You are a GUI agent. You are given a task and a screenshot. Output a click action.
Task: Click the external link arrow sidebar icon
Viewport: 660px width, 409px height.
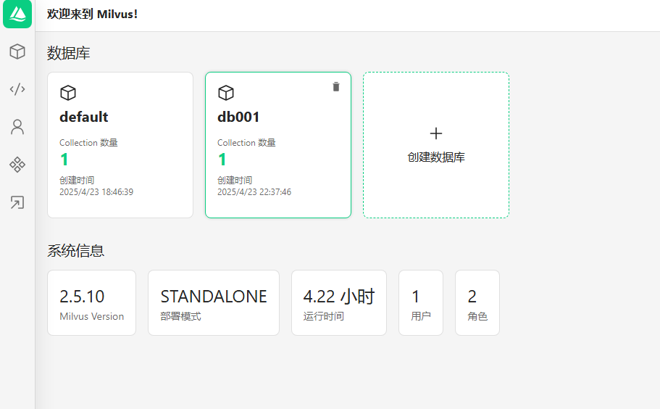point(17,202)
